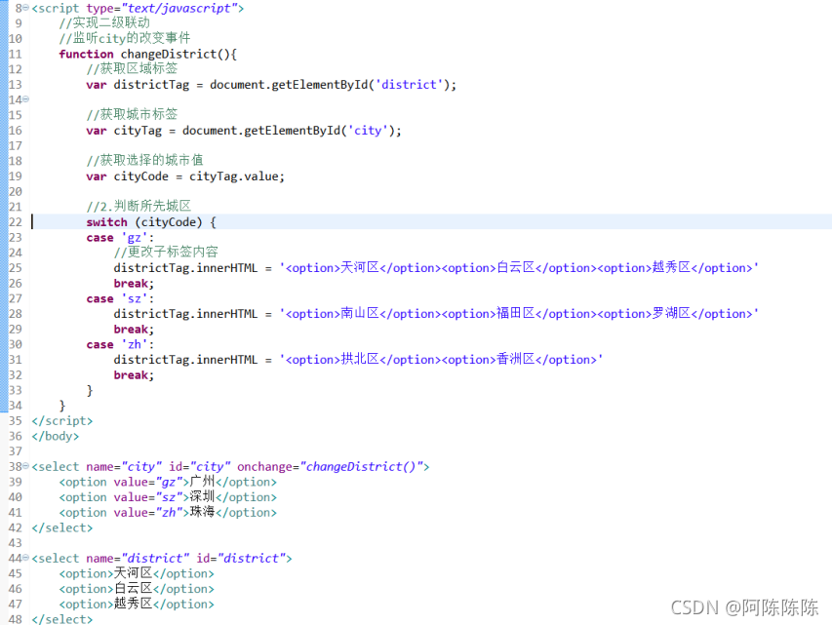Click the comment '//监听city的改变事件'
This screenshot has height=625, width=833.
point(125,38)
